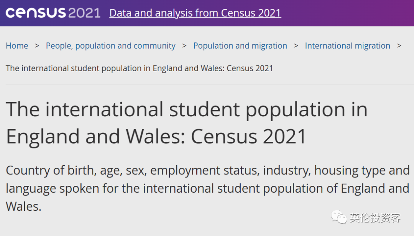Navigate to "Population and migration" breadcrumb
414x236 pixels.
point(240,46)
